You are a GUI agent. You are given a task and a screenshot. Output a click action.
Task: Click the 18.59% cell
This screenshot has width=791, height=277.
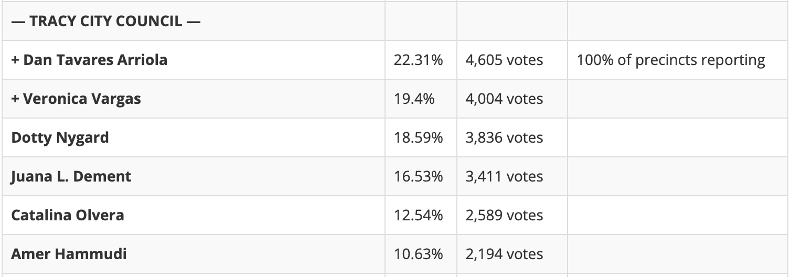[418, 138]
